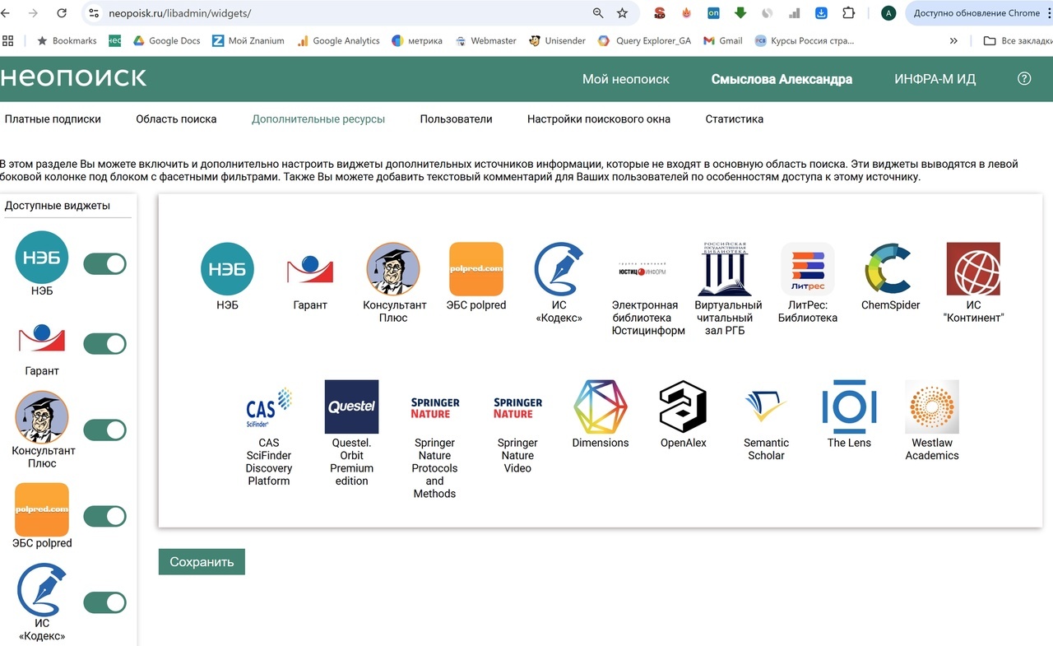Click Виртуальный читальный зал РГБ icon
1053x646 pixels.
725,269
